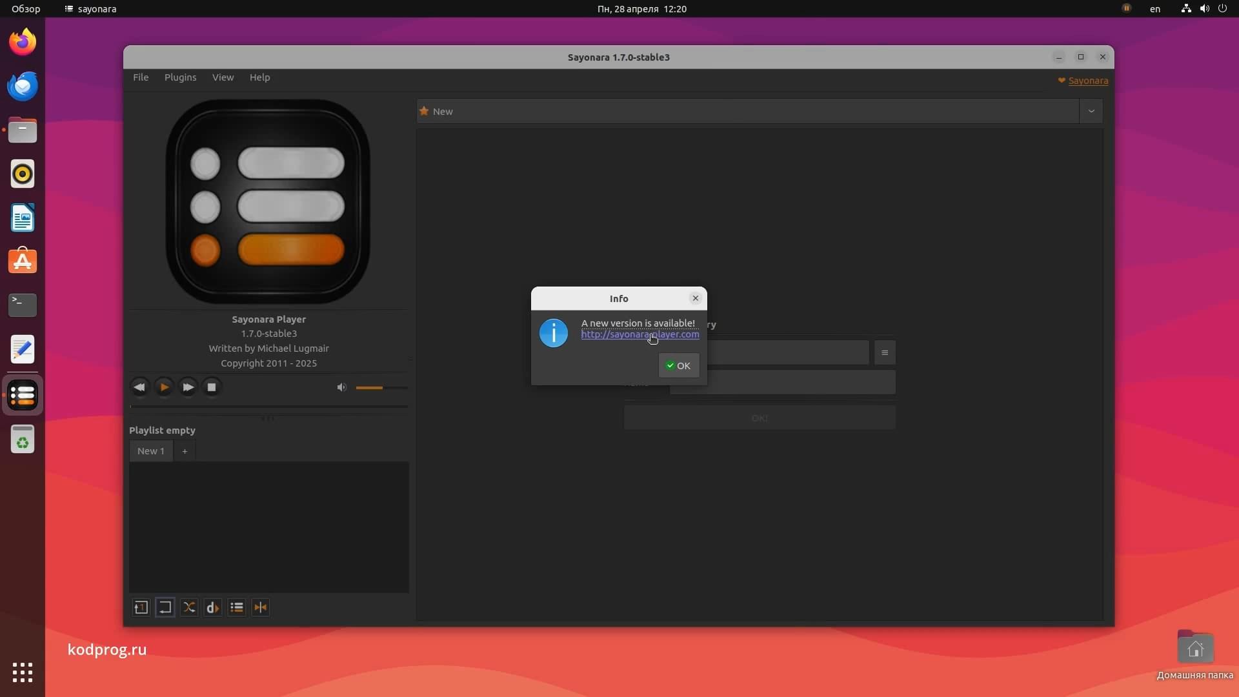This screenshot has width=1239, height=697.
Task: Confirm the Info dialog with OK
Action: click(x=679, y=365)
